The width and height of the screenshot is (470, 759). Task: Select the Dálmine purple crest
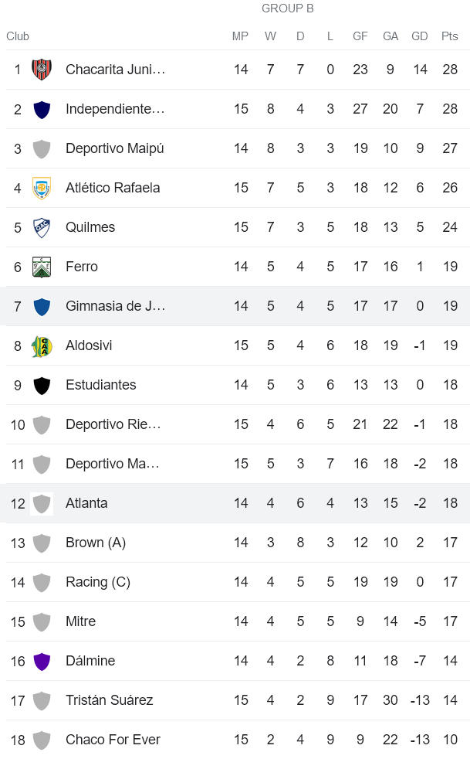tap(42, 661)
